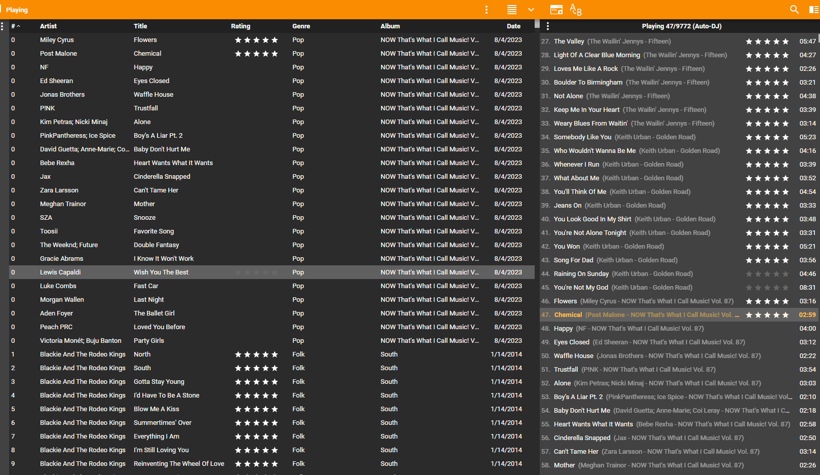Screen dimensions: 820x475
Task: Click the Playing 47/9772 (Auto-DJ) header
Action: click(681, 26)
